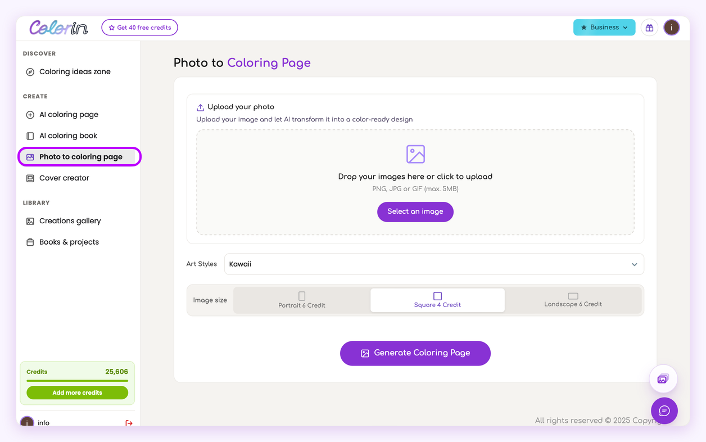
Task: Select Square 4 Credit image size
Action: [x=437, y=300]
